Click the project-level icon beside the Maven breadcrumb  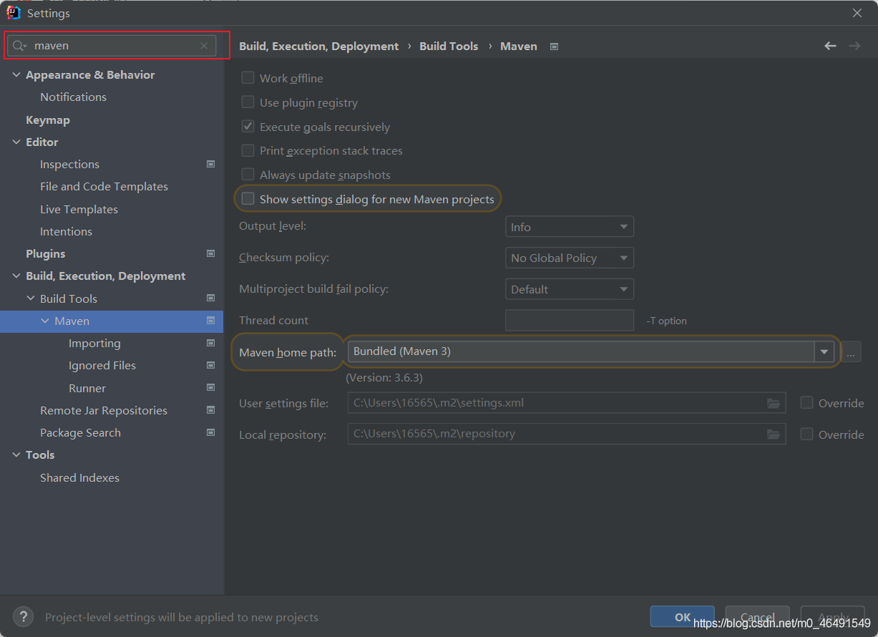coord(554,47)
